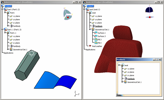Select the Product1 root node label

point(90,6)
